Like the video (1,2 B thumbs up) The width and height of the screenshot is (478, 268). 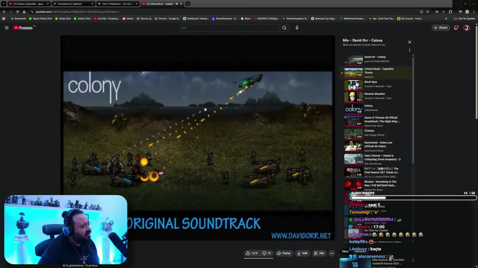tap(251, 253)
